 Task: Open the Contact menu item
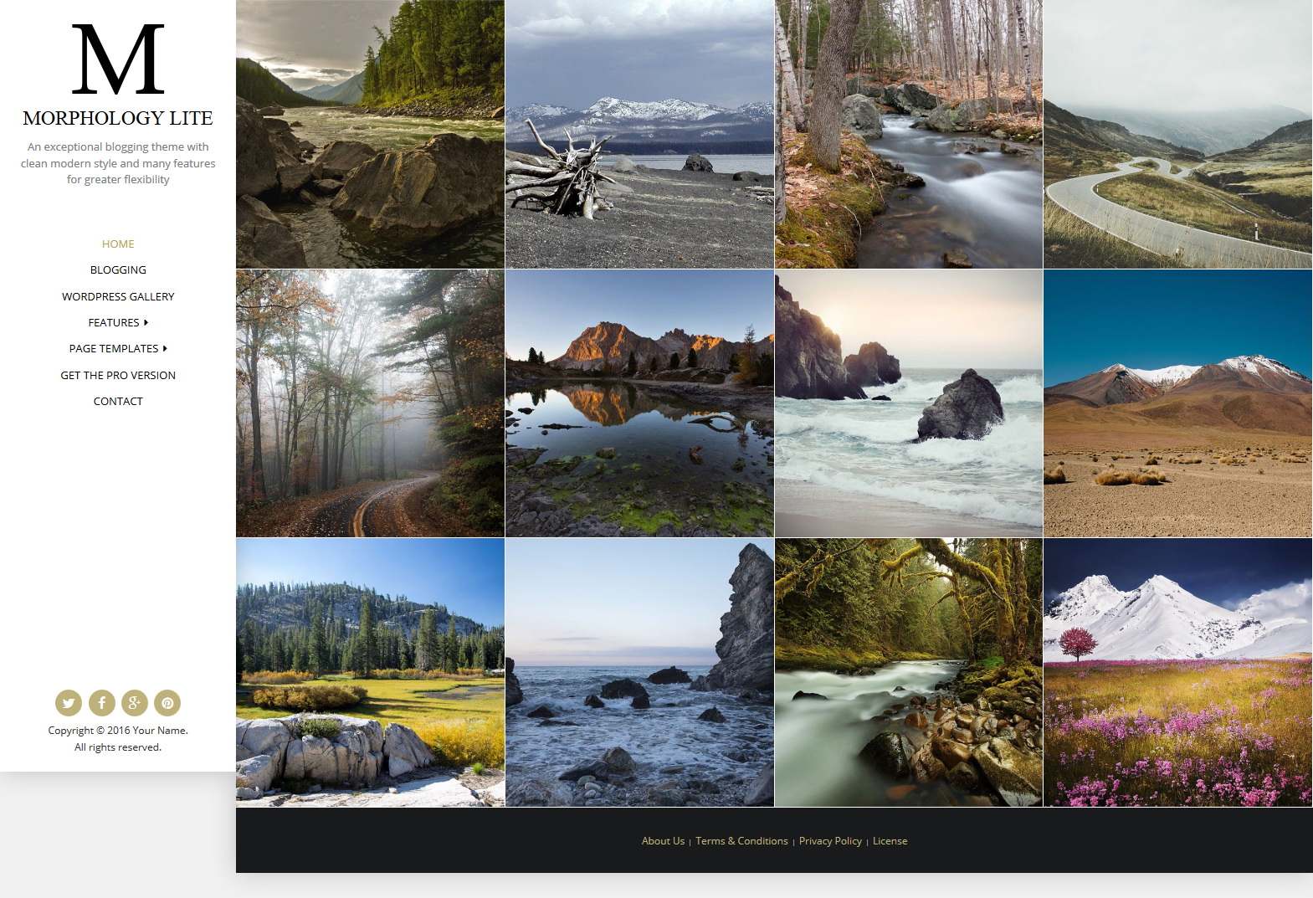(x=118, y=401)
